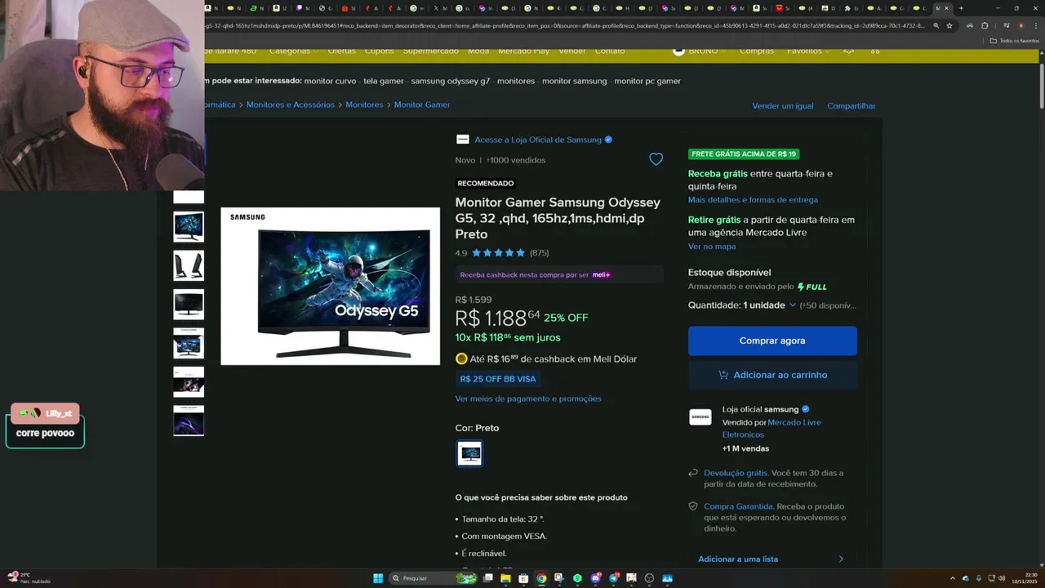
Task: Click the browser address bar URL
Action: pos(565,25)
